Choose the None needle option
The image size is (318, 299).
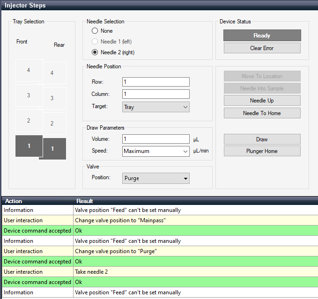[95, 31]
